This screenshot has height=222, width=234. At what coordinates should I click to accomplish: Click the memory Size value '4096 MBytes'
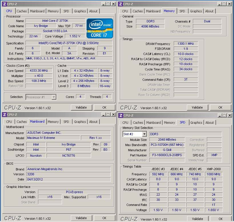[150, 26]
